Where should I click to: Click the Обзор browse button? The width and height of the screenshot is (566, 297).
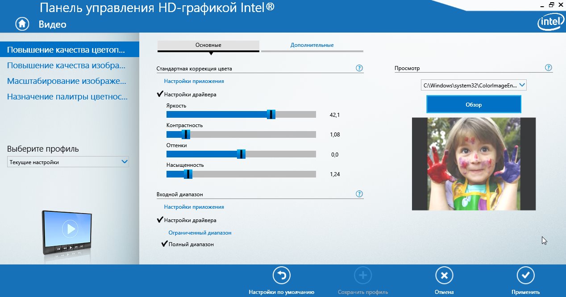click(x=474, y=104)
